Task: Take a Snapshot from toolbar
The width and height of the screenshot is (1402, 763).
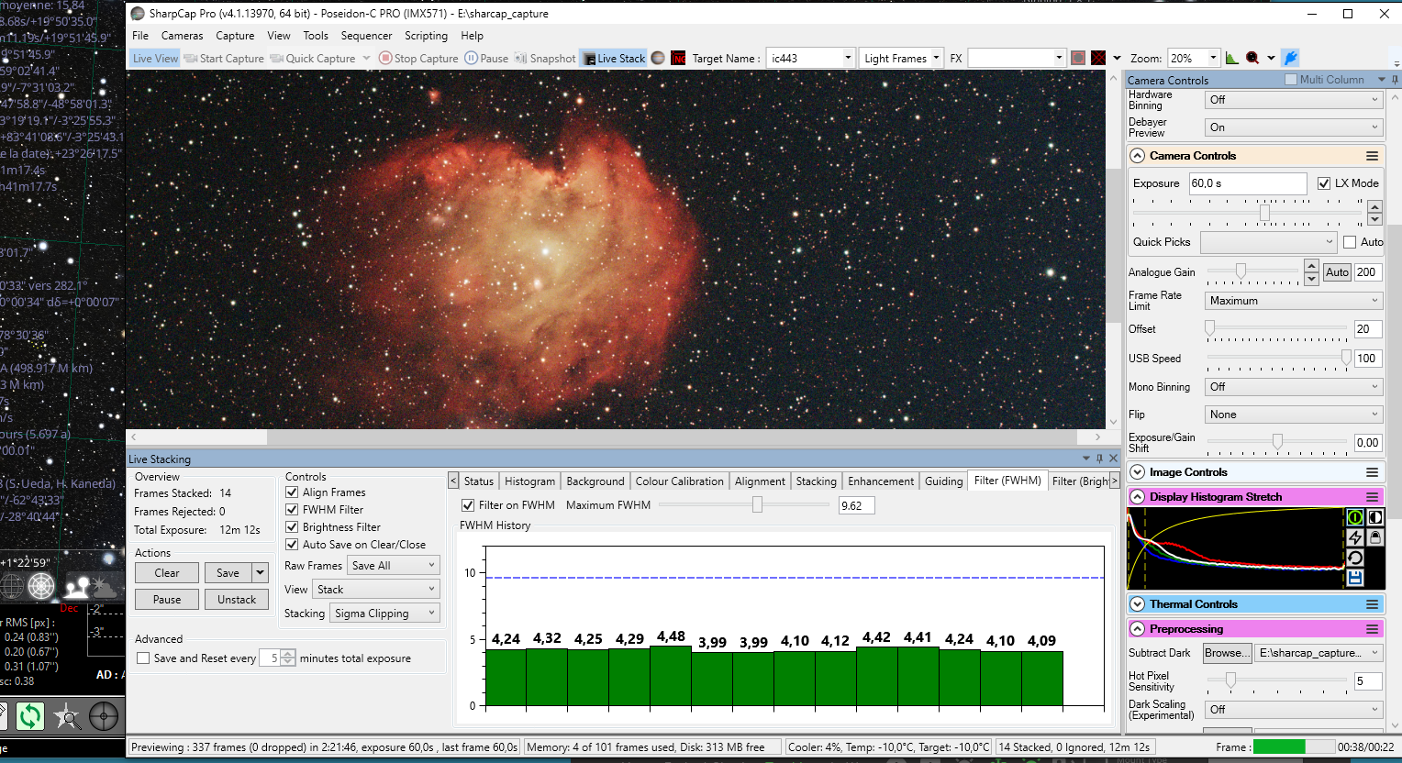Action: [x=545, y=58]
